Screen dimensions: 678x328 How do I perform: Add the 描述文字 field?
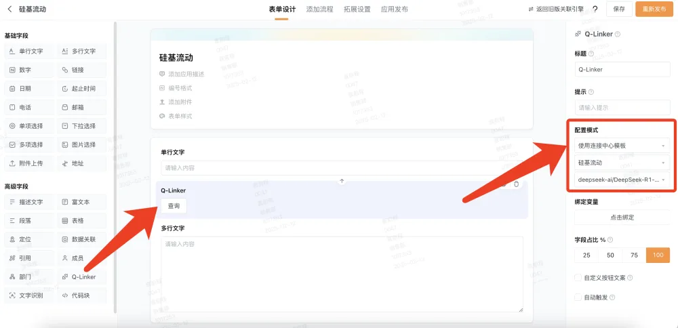coord(30,202)
